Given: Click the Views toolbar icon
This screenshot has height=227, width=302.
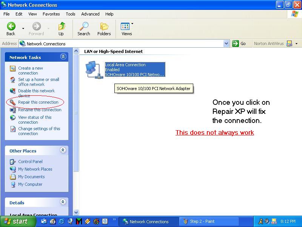Looking at the screenshot, I should (x=125, y=26).
